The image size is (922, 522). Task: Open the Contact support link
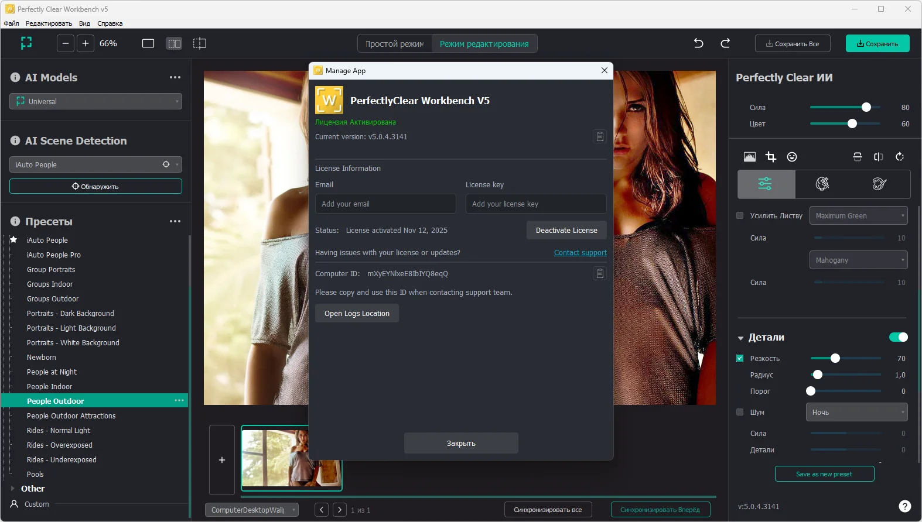pos(580,253)
